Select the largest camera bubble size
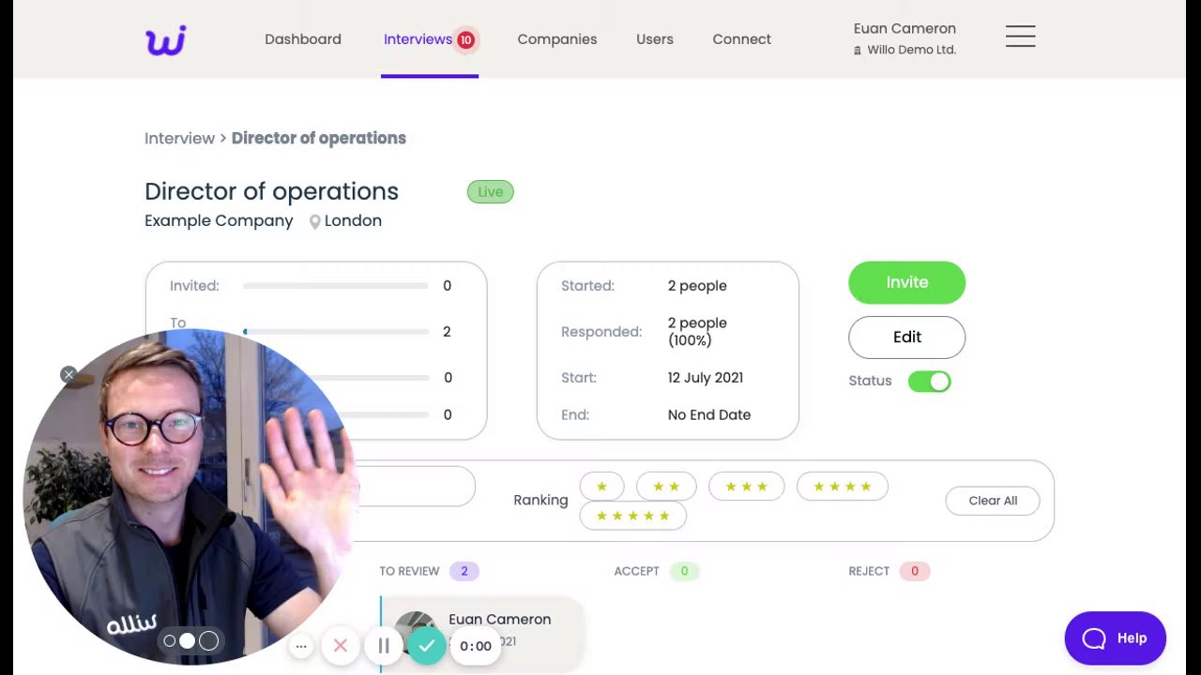Screen dimensions: 1201x675 point(209,640)
